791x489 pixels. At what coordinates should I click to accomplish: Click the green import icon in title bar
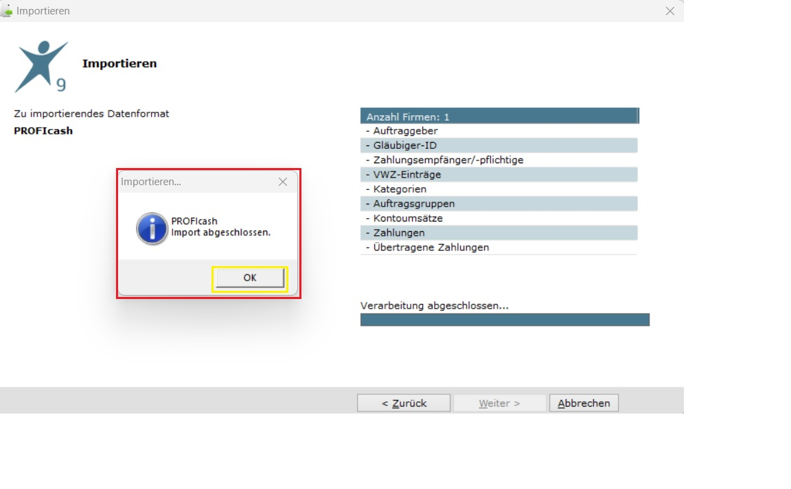(x=7, y=10)
